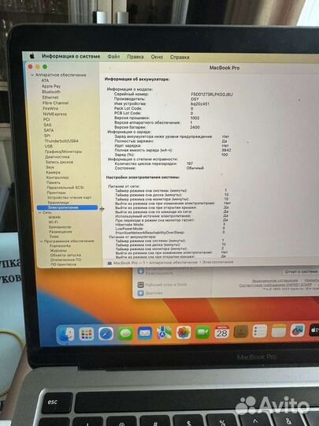The width and height of the screenshot is (319, 426).
Task: Select USB in the sidebar
Action: click(x=49, y=146)
